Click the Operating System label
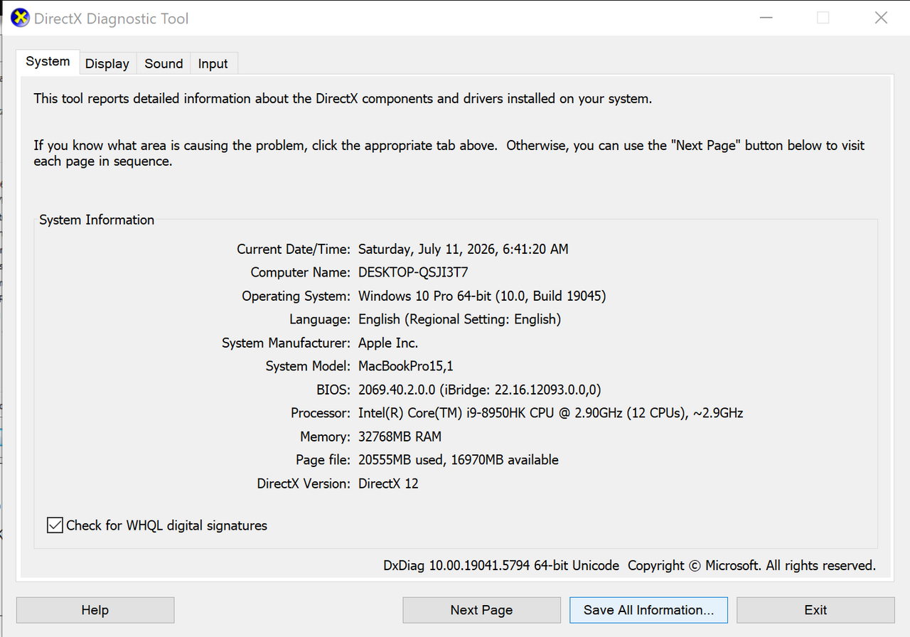 point(296,296)
